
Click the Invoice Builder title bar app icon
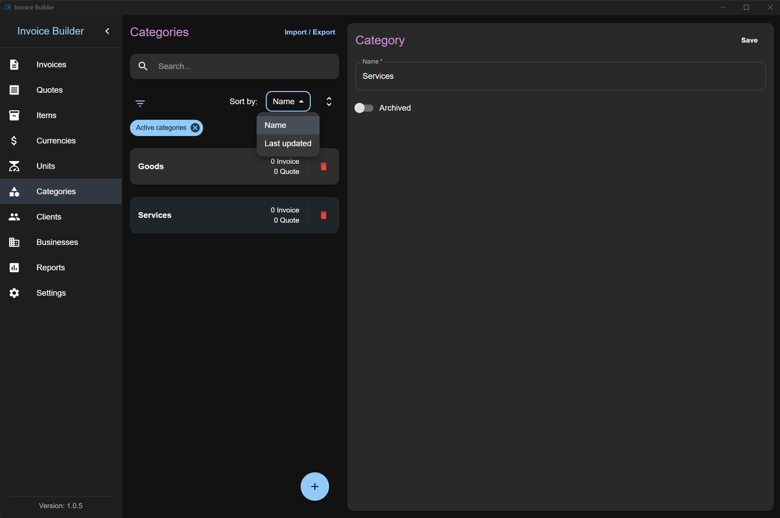tap(7, 7)
